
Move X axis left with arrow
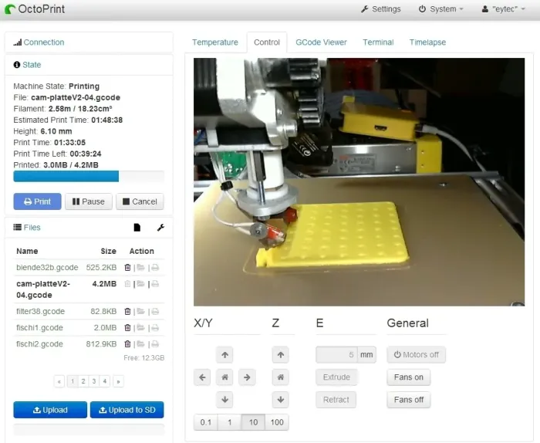tap(203, 377)
